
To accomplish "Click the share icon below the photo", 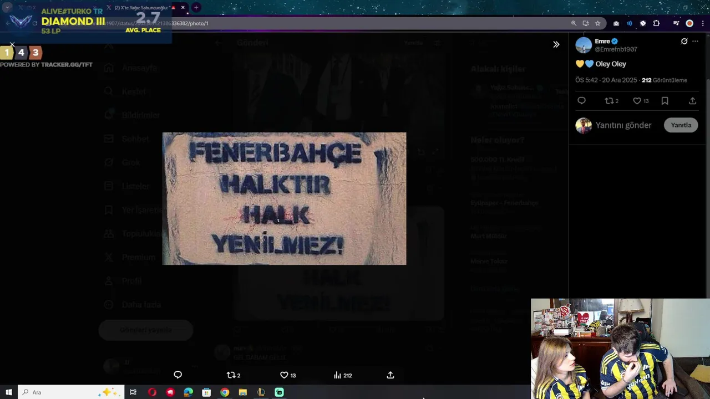I will coord(390,375).
